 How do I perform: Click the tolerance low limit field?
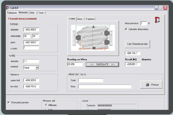pos(31,86)
